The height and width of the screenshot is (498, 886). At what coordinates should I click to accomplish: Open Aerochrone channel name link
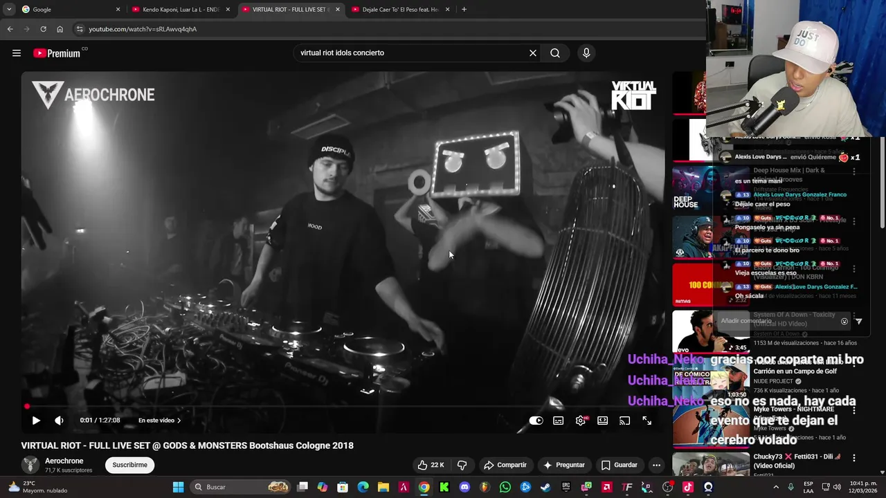64,461
